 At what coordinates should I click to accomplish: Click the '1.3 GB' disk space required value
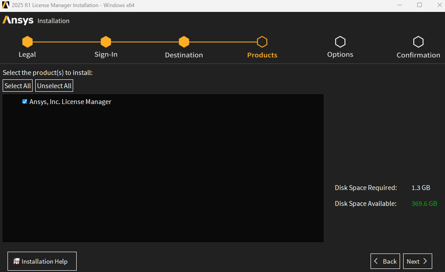click(421, 188)
